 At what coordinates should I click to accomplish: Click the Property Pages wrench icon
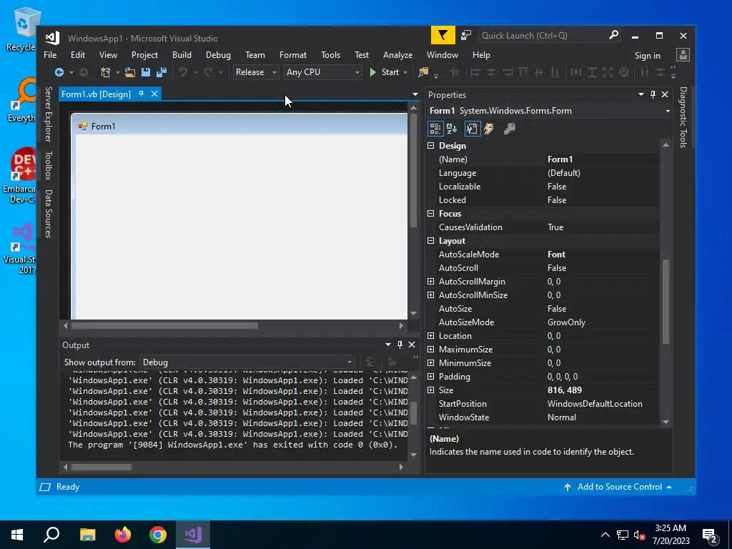(509, 129)
